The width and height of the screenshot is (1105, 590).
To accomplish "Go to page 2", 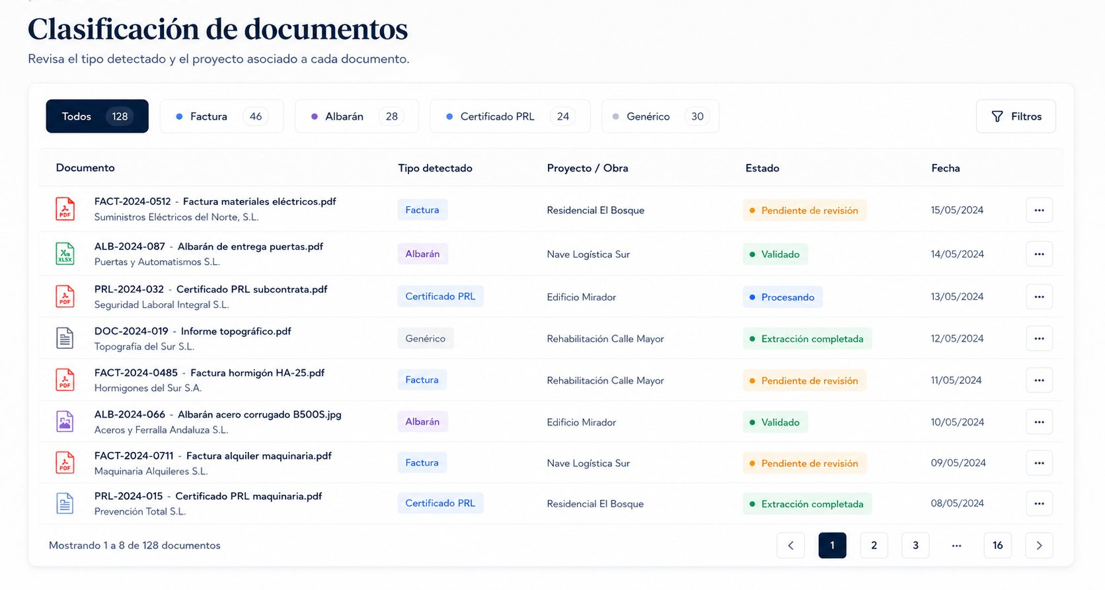I will (874, 545).
